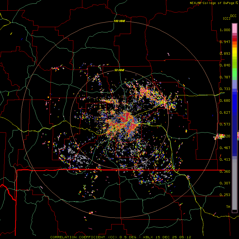Click the 0.893 color scale label
239x239 pixels.
225,53
